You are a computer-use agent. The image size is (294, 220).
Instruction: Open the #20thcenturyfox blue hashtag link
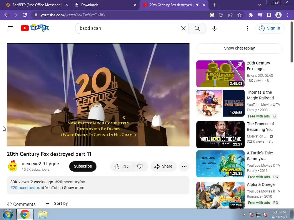pos(25,188)
